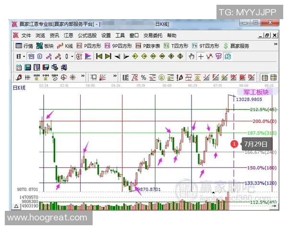Click the 军工板块 sector label

point(266,92)
